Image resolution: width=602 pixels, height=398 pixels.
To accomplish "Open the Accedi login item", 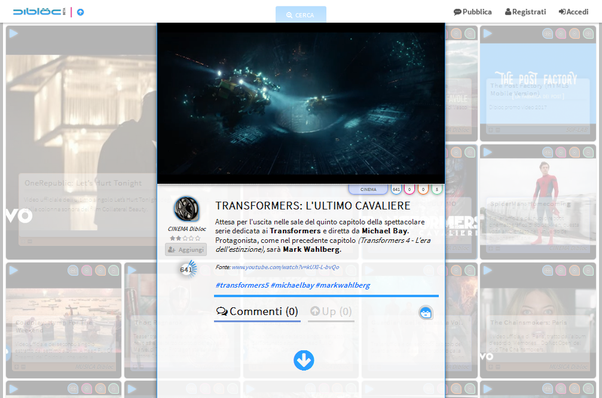I will (573, 12).
